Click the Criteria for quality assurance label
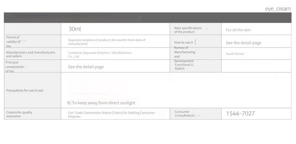The width and height of the screenshot is (296, 144). 19,114
